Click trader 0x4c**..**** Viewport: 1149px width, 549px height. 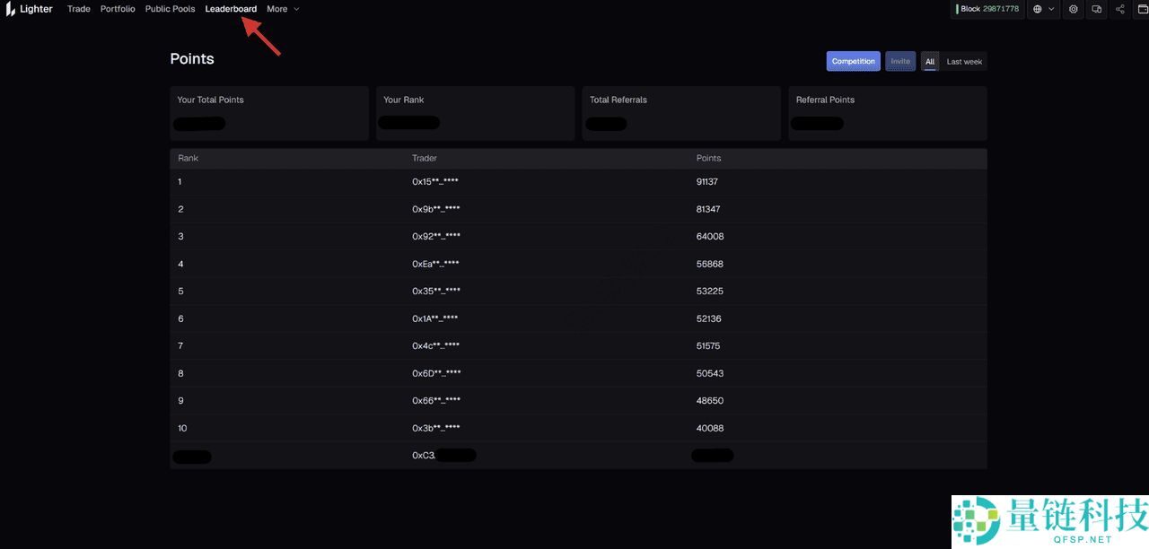[x=435, y=345]
